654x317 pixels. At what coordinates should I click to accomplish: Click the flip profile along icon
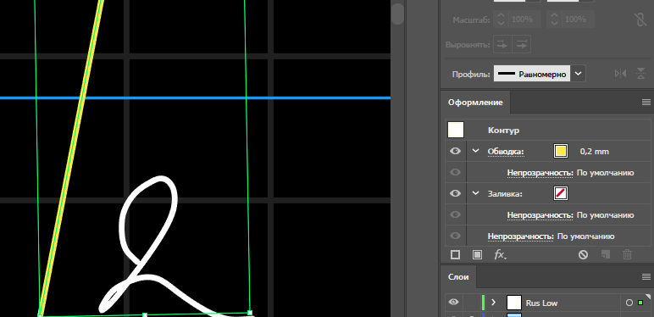click(621, 74)
